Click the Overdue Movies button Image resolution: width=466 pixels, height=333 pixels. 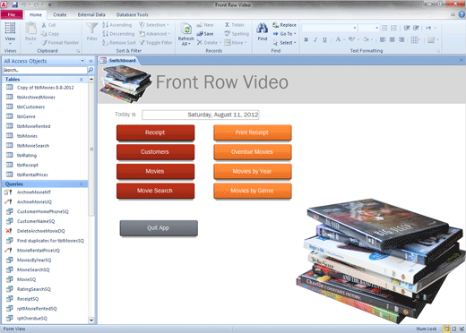[x=253, y=152]
